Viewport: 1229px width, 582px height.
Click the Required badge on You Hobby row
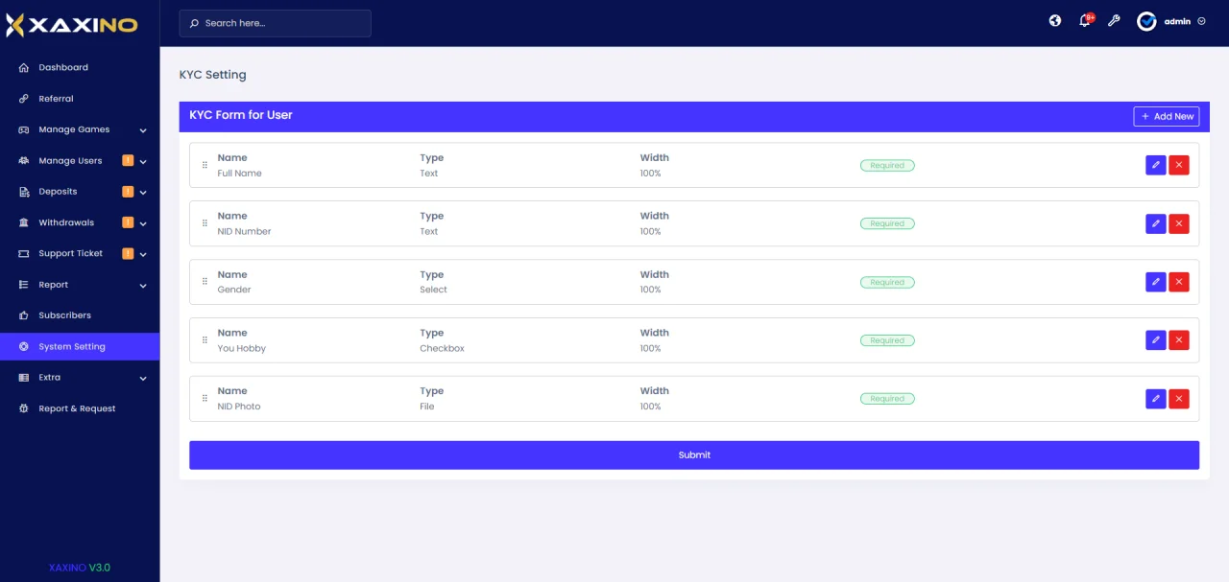(x=887, y=340)
